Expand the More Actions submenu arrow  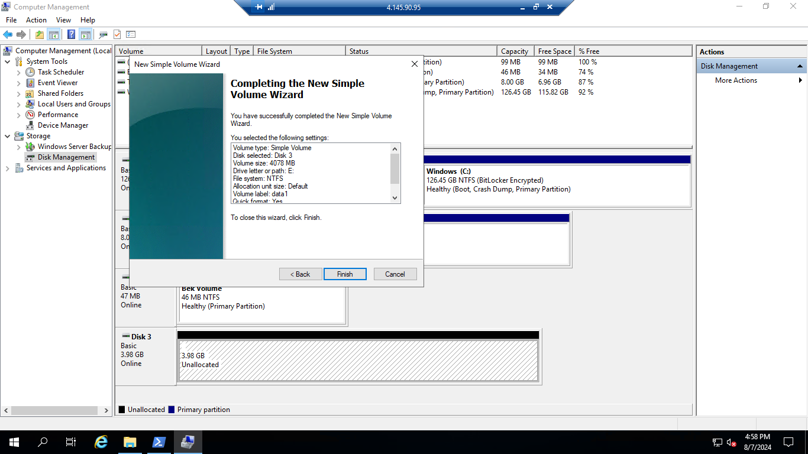click(800, 80)
